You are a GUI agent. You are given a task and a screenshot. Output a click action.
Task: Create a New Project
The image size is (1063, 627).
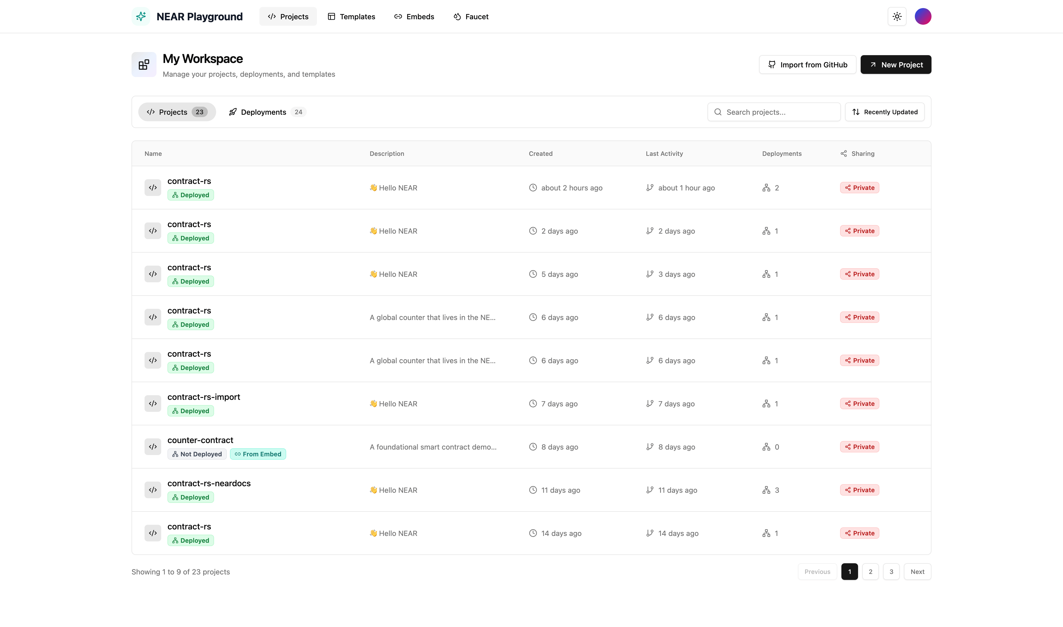[x=896, y=65]
